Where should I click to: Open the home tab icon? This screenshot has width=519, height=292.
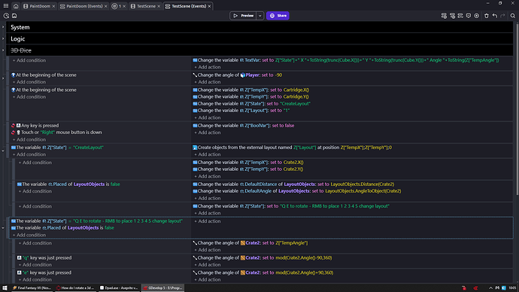[x=16, y=6]
